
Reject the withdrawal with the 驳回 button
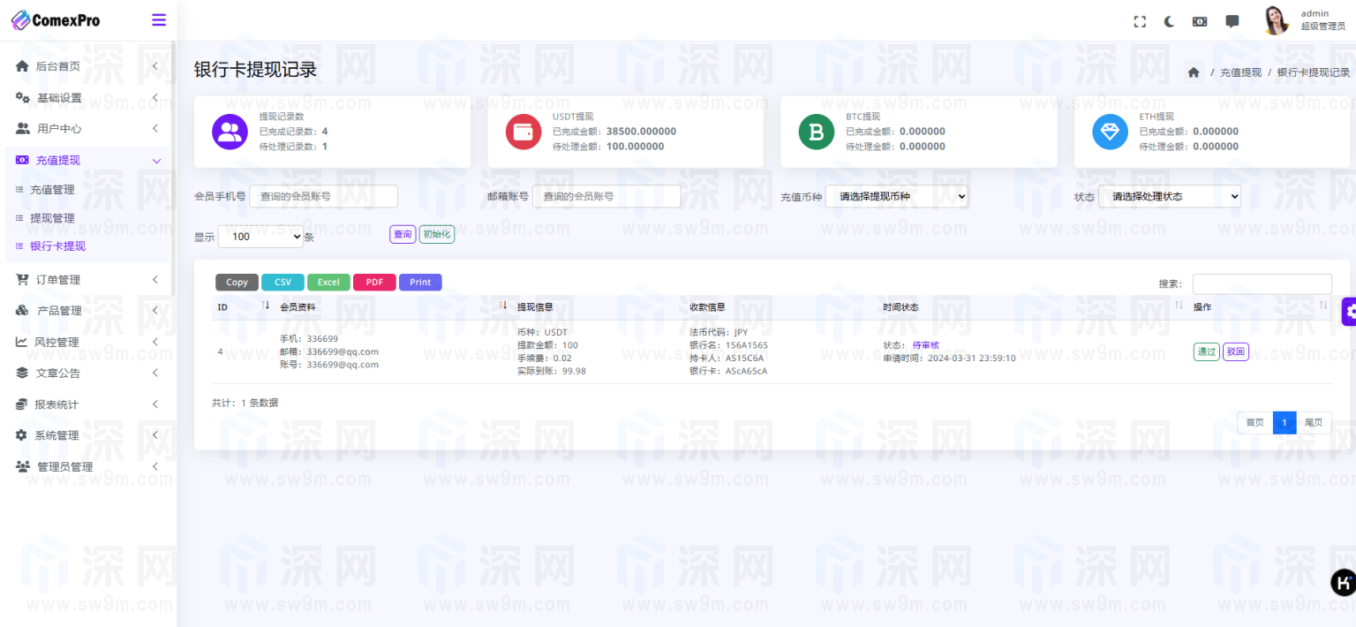[1235, 351]
